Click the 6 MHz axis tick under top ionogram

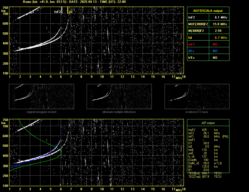tap(61, 77)
